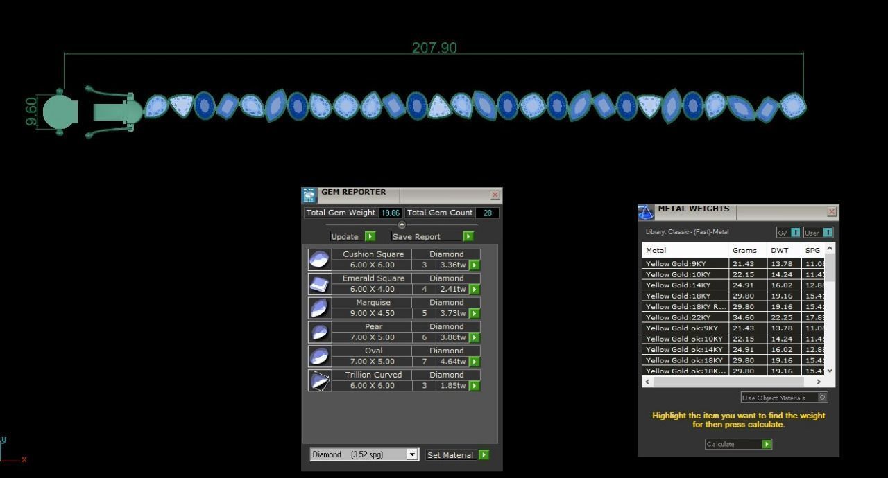Click the 34.60 grams cell
The image size is (888, 478).
pyautogui.click(x=747, y=317)
